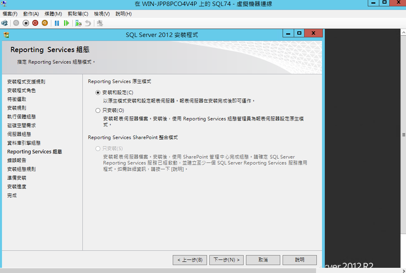Image resolution: width=406 pixels, height=273 pixels.
Task: Open the 說明(H) menu
Action: tap(123, 14)
